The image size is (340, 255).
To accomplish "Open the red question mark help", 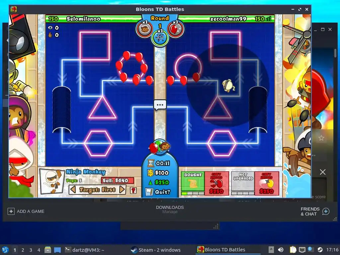I will coord(133,190).
